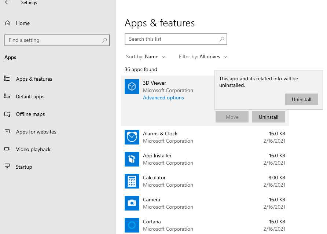Select the Cortana app name
The height and width of the screenshot is (234, 327).
[x=152, y=222]
